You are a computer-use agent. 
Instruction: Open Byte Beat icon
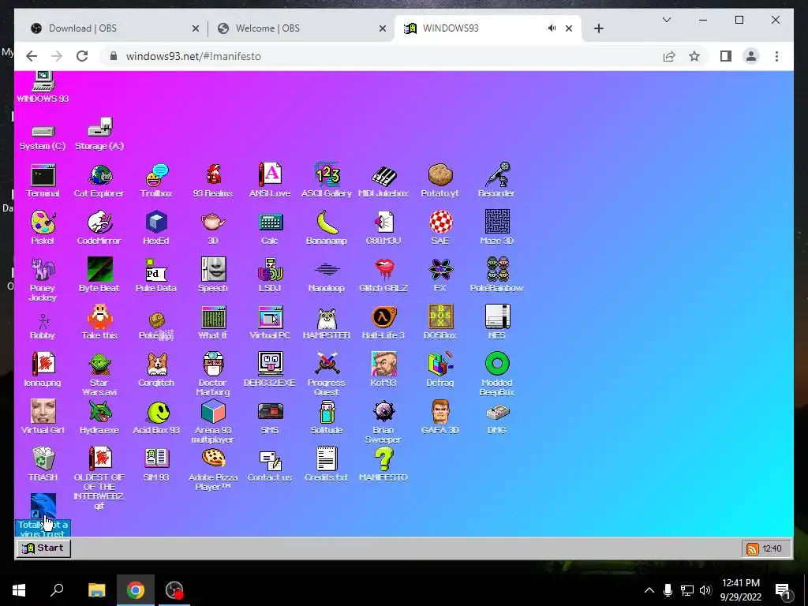[99, 275]
